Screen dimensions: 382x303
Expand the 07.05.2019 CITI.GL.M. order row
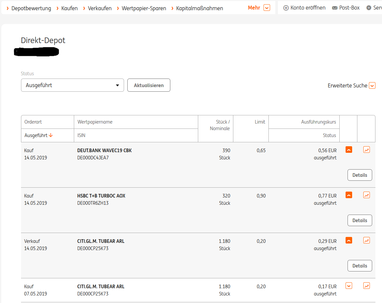[x=349, y=286]
